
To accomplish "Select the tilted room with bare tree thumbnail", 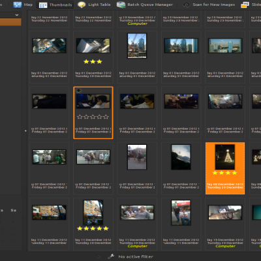I will [x=225, y=213].
